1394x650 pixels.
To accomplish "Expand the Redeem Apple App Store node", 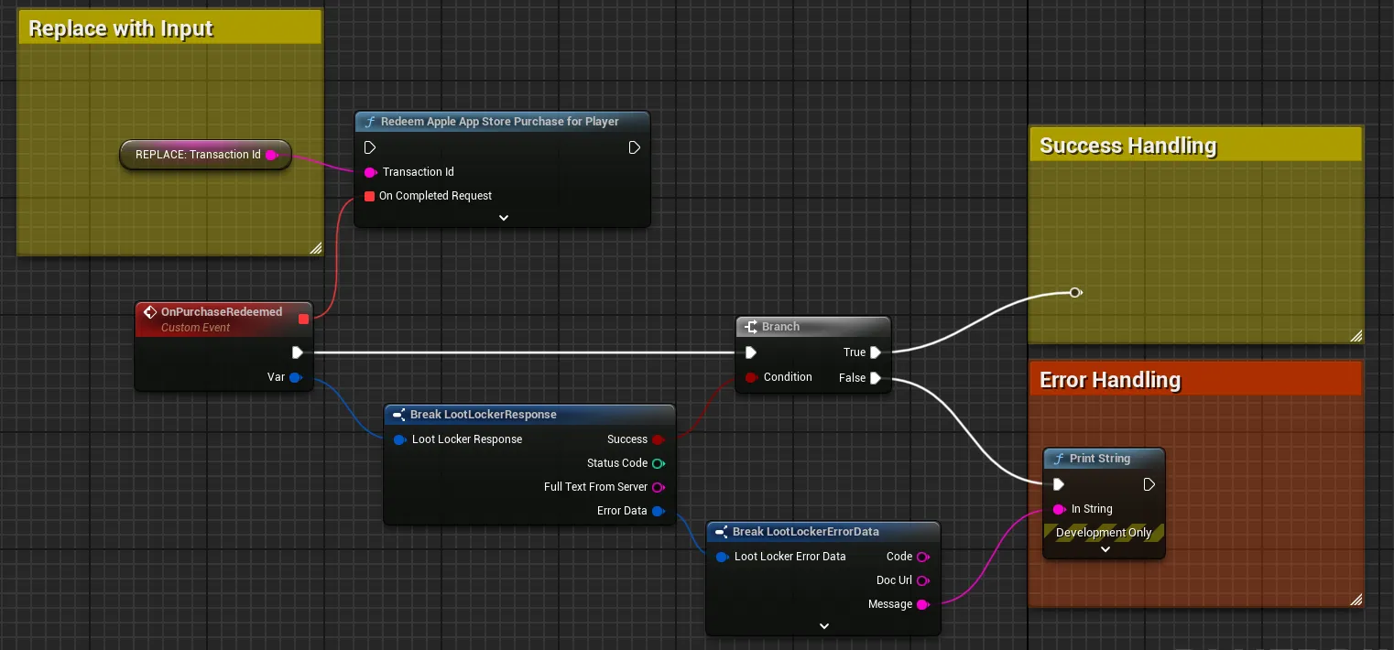I will 503,218.
